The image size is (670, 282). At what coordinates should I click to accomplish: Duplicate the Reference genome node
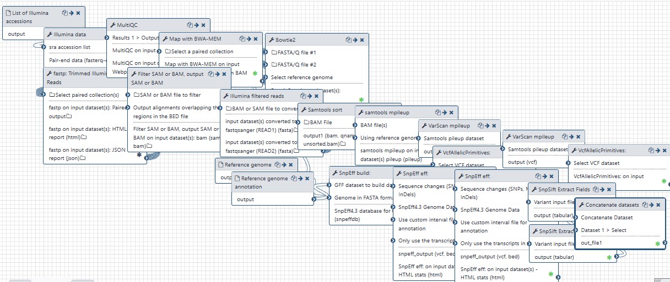click(x=278, y=165)
